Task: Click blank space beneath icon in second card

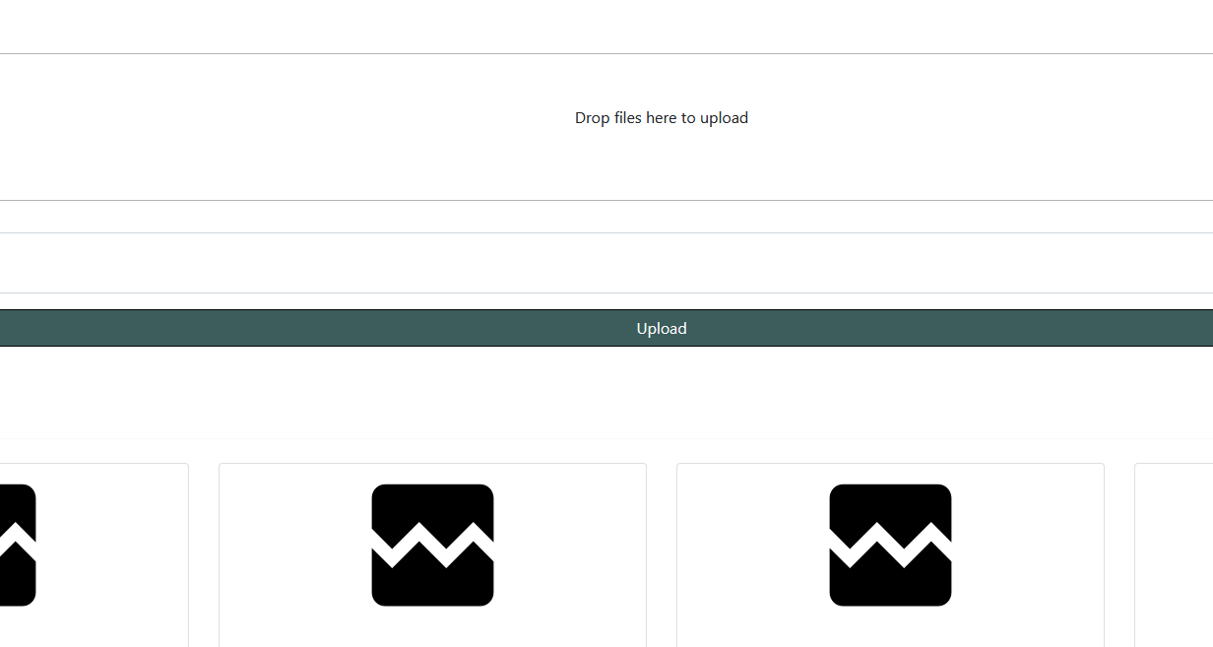Action: click(432, 627)
